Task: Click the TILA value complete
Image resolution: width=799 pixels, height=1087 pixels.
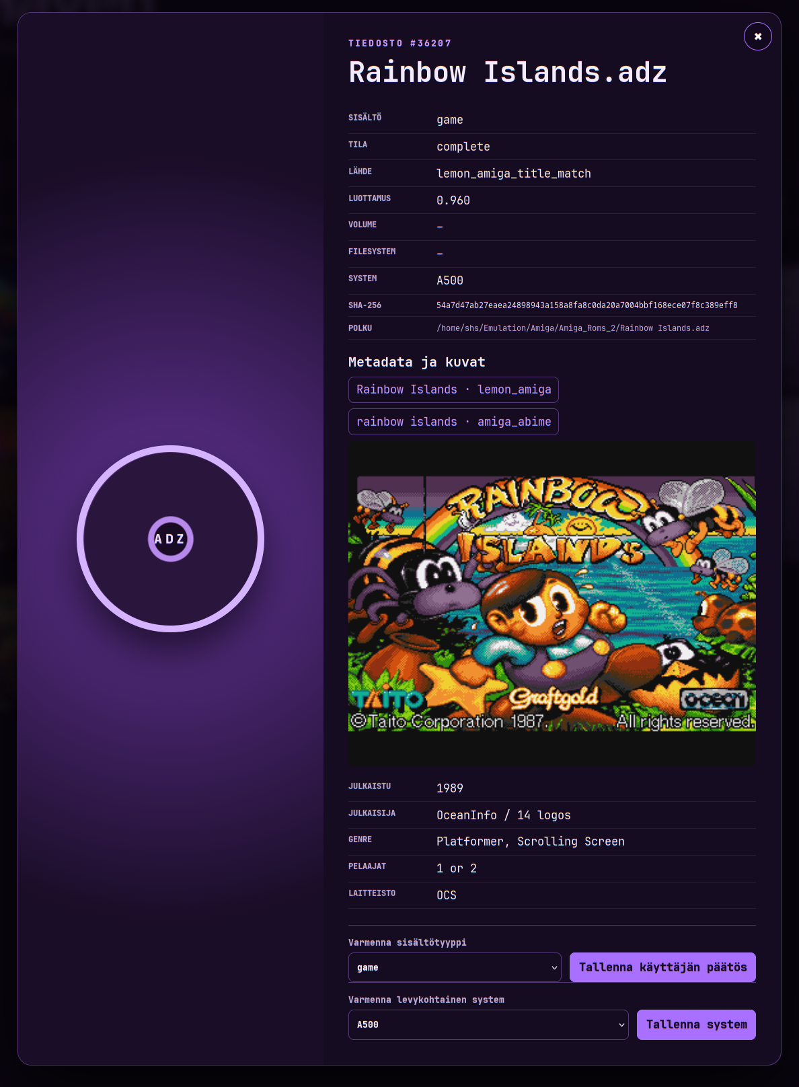Action: [463, 147]
